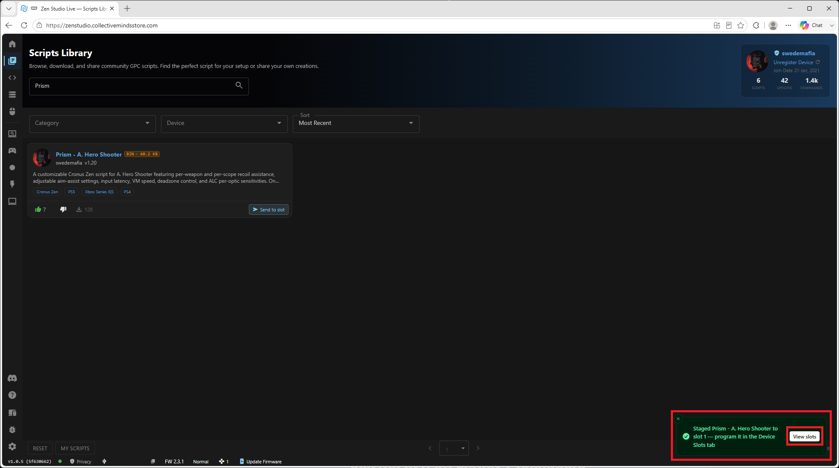Click the profile avatar in the user panel
This screenshot has height=468, width=839.
[x=757, y=61]
